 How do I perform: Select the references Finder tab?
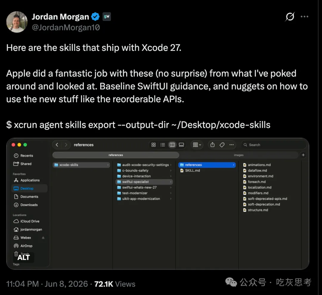pyautogui.click(x=116, y=155)
